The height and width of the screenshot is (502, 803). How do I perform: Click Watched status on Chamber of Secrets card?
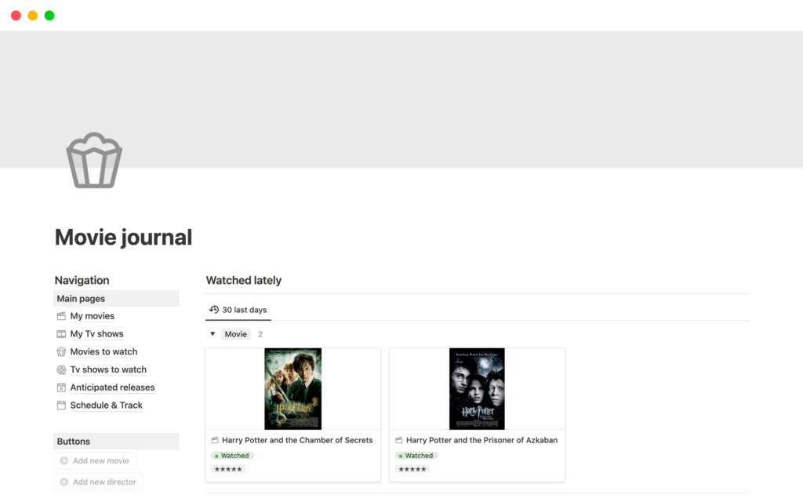[x=232, y=456]
